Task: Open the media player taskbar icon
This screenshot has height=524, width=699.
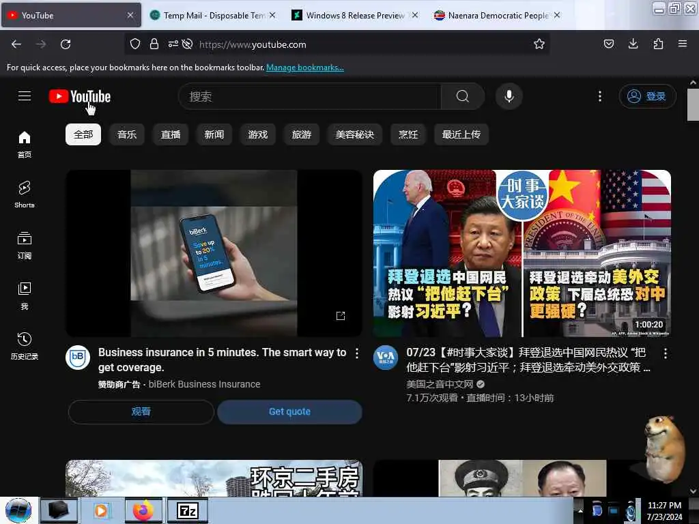Action: tap(102, 510)
